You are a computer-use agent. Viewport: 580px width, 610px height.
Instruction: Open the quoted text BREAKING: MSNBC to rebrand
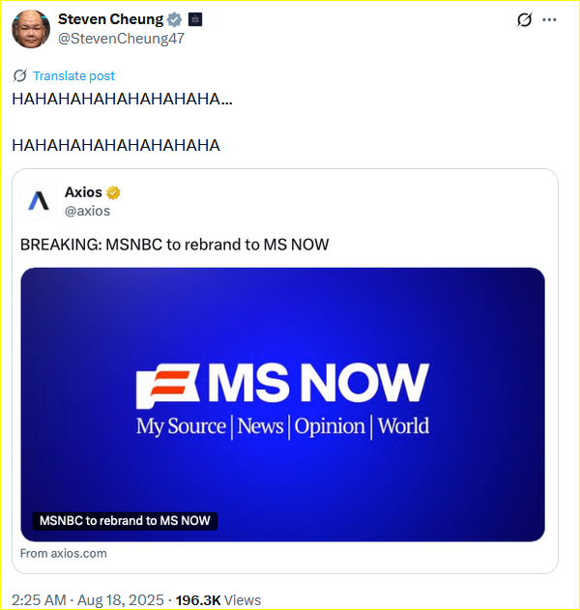tap(174, 245)
